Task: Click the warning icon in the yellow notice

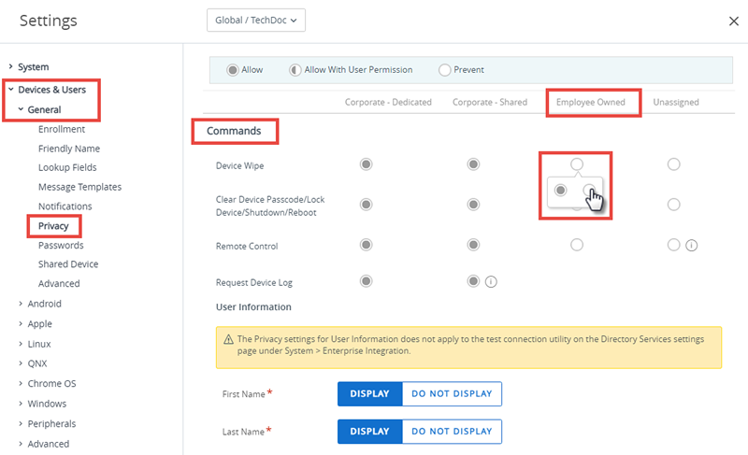Action: click(x=228, y=339)
